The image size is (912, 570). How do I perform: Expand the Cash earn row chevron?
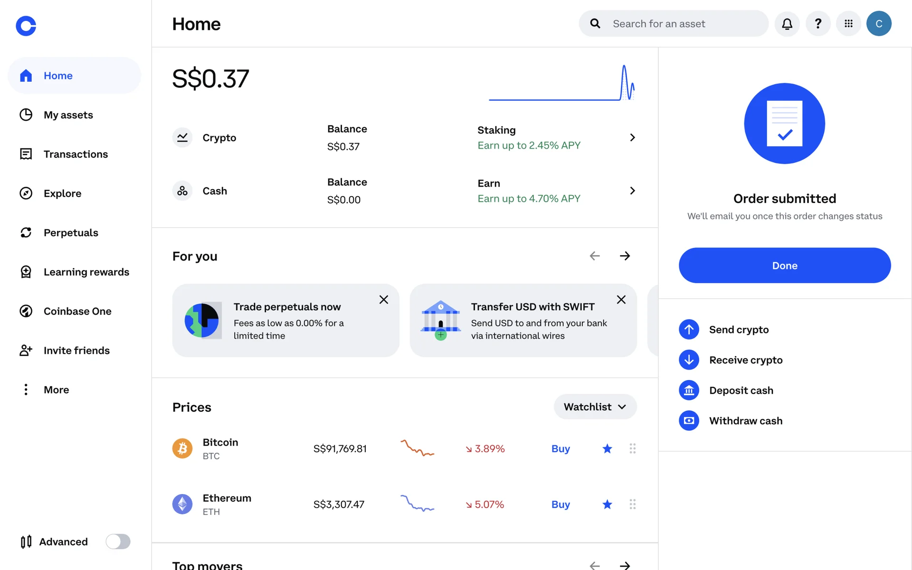click(x=632, y=191)
